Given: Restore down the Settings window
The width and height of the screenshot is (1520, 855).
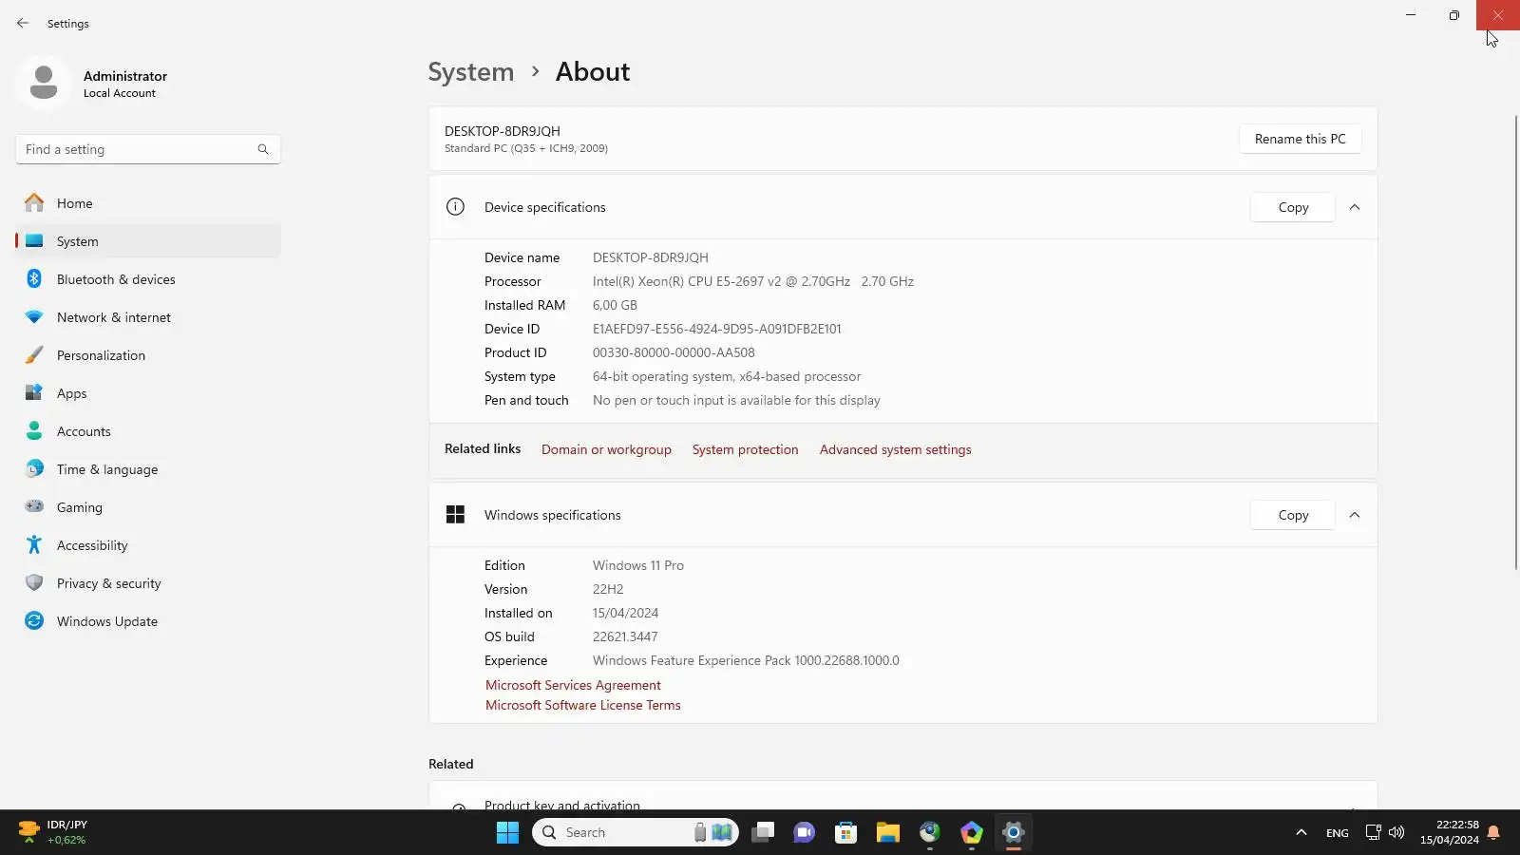Looking at the screenshot, I should point(1453,15).
